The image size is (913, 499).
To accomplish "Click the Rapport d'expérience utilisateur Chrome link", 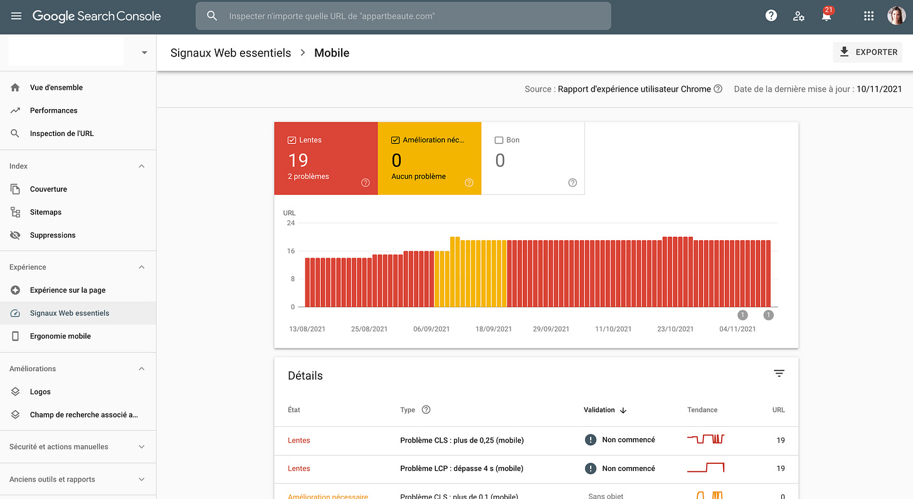I will tap(635, 89).
